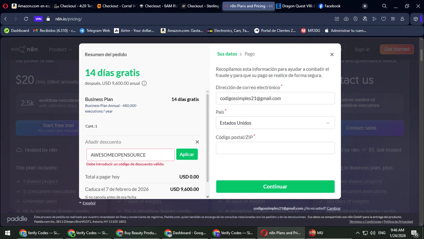The width and height of the screenshot is (424, 239).
Task: Open Administrar tu cuenta bookmark
Action: click(x=345, y=30)
